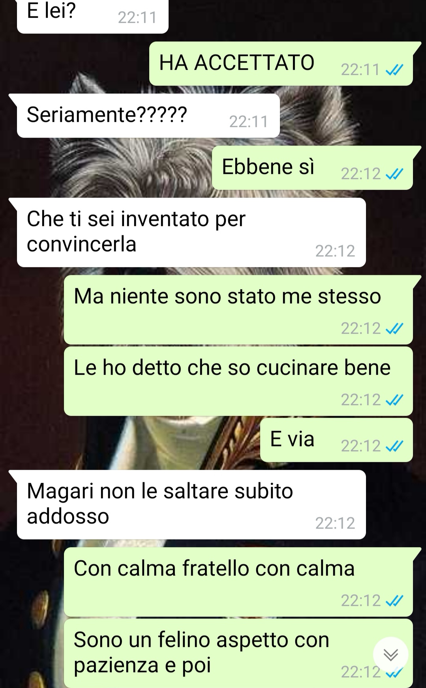Select 'Le ho detto che so cucinare bene'
This screenshot has height=688, width=426.
pyautogui.click(x=238, y=381)
